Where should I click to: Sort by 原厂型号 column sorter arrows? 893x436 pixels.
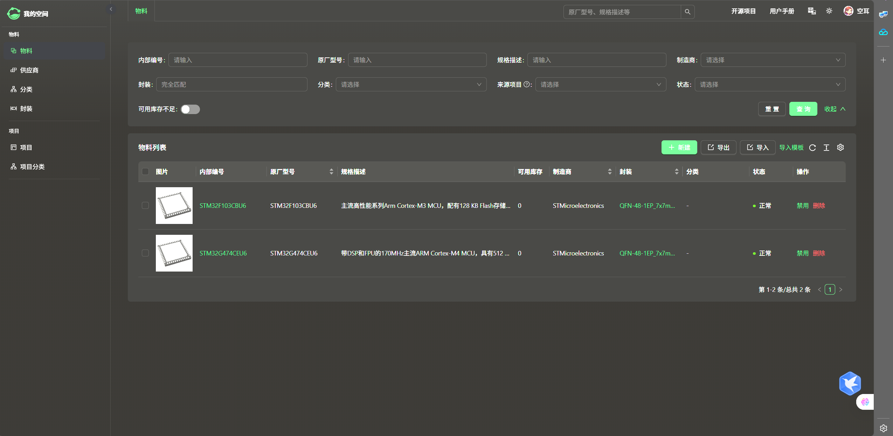[331, 171]
